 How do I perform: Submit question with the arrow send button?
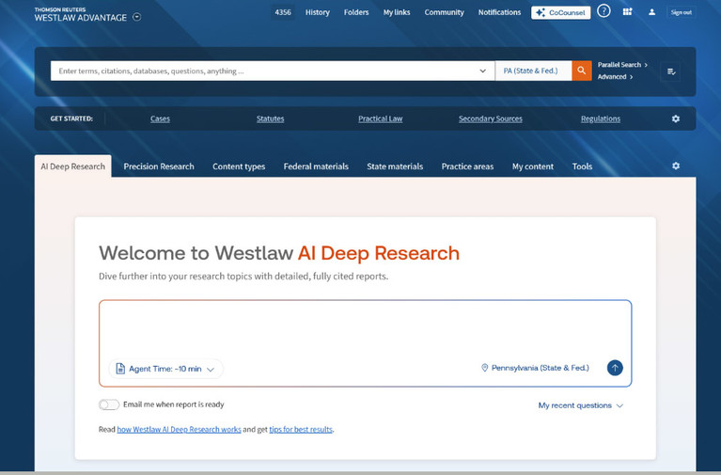pyautogui.click(x=614, y=368)
